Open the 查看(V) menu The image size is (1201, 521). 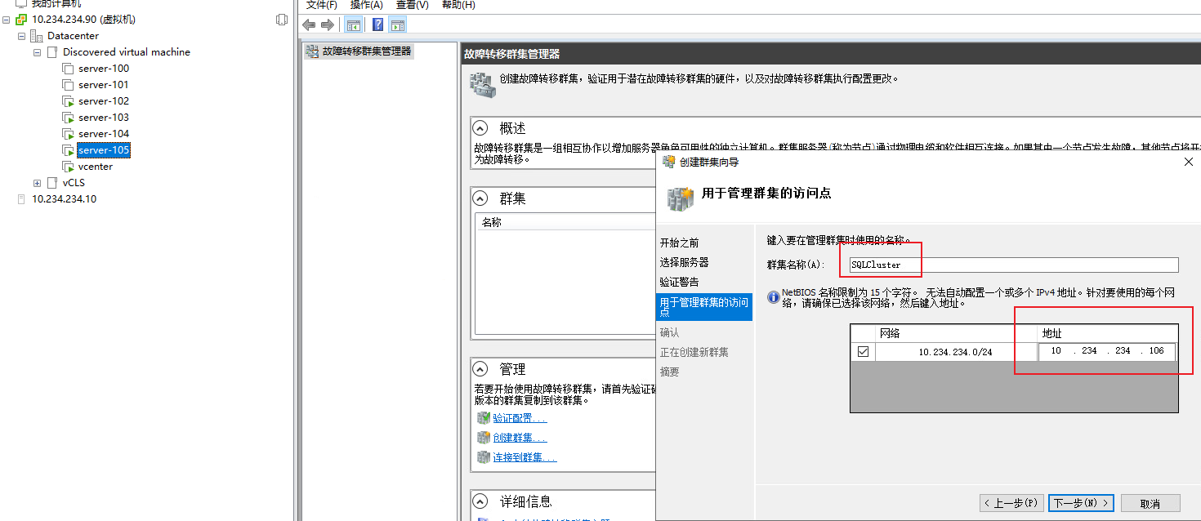412,5
